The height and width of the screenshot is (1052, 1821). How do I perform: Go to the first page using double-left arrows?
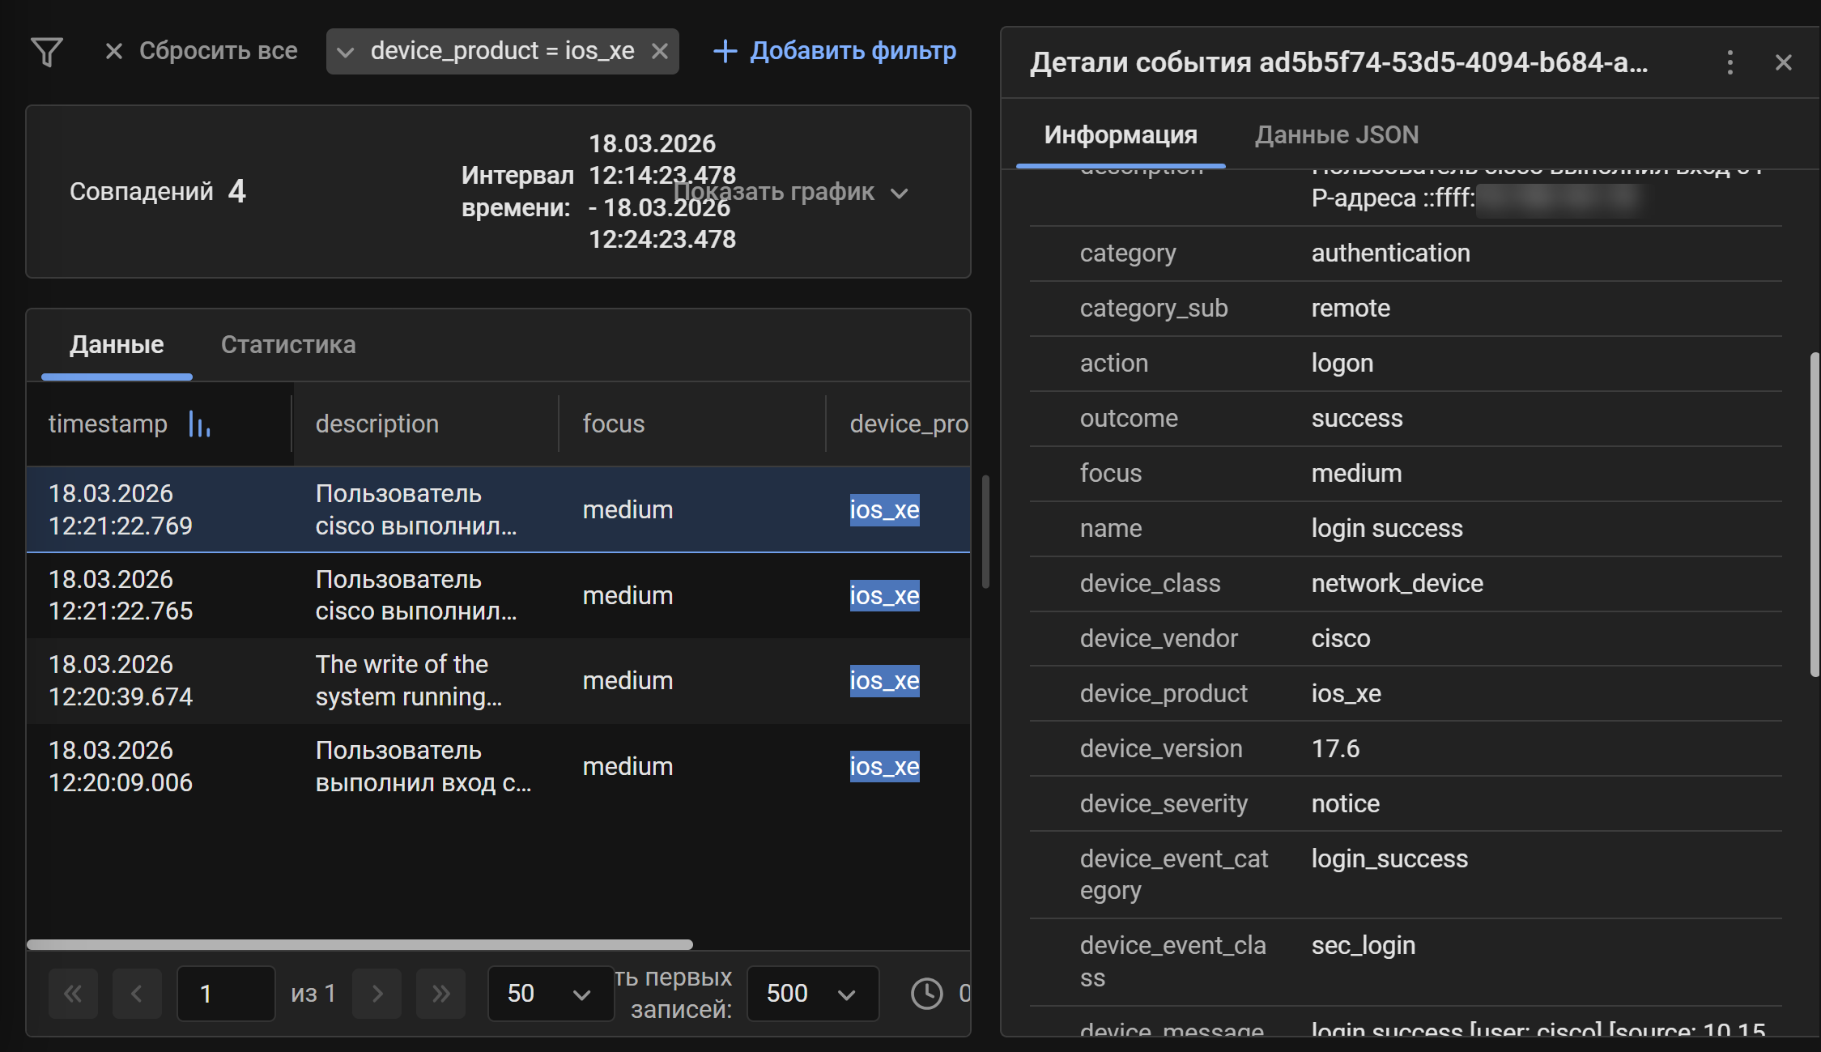point(73,994)
